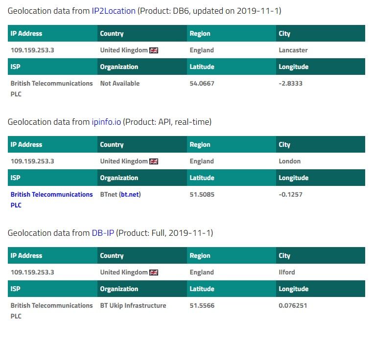Click BT Ukip Infrastructure organization cell
Screen dimensions: 373x341
tap(133, 306)
